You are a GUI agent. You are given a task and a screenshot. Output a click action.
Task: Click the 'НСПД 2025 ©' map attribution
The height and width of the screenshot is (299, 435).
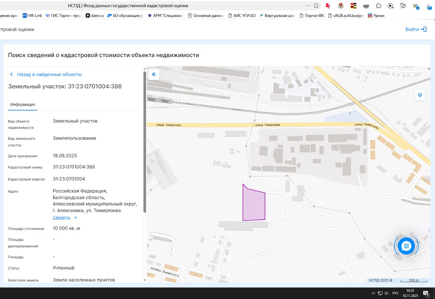381,280
